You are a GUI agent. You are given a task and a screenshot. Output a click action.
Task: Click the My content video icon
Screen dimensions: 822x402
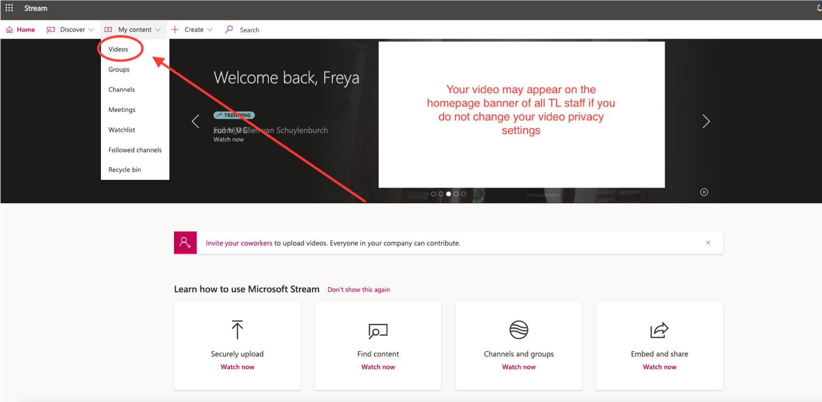(108, 30)
